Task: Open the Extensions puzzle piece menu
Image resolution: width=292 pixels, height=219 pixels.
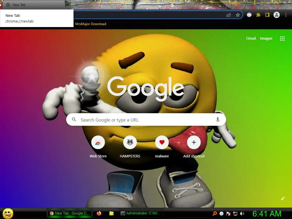Action: (258, 15)
